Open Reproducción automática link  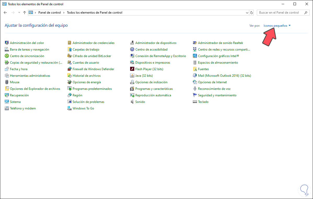point(153,95)
